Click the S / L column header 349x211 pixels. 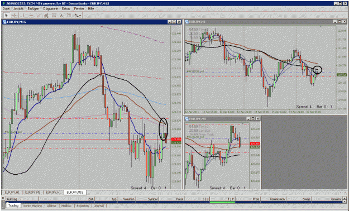coord(197,199)
